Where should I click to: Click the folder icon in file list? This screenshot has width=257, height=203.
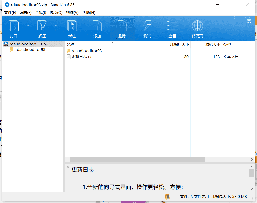68,51
